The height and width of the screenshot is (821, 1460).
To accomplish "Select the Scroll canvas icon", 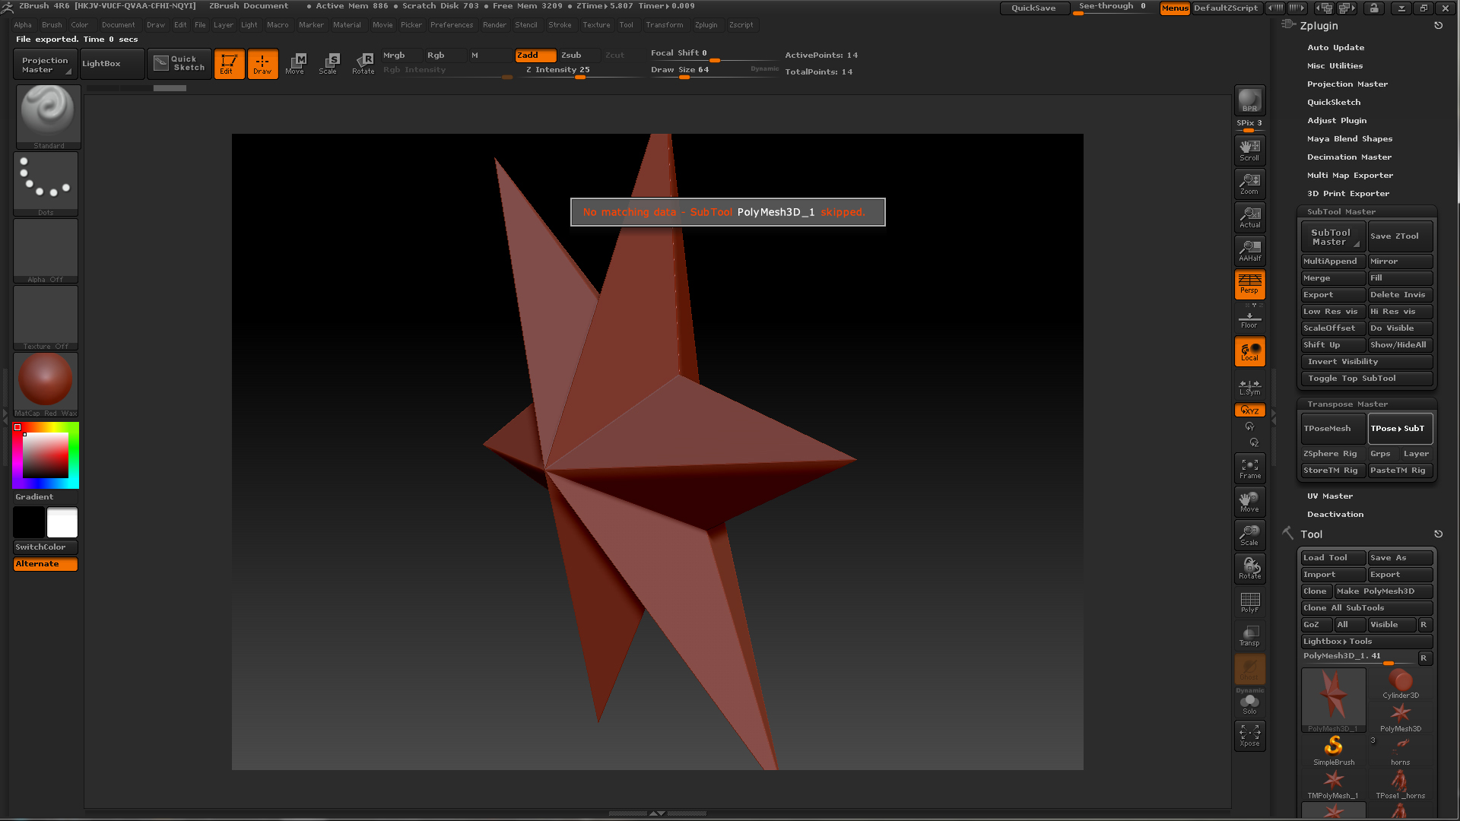I will (1249, 150).
